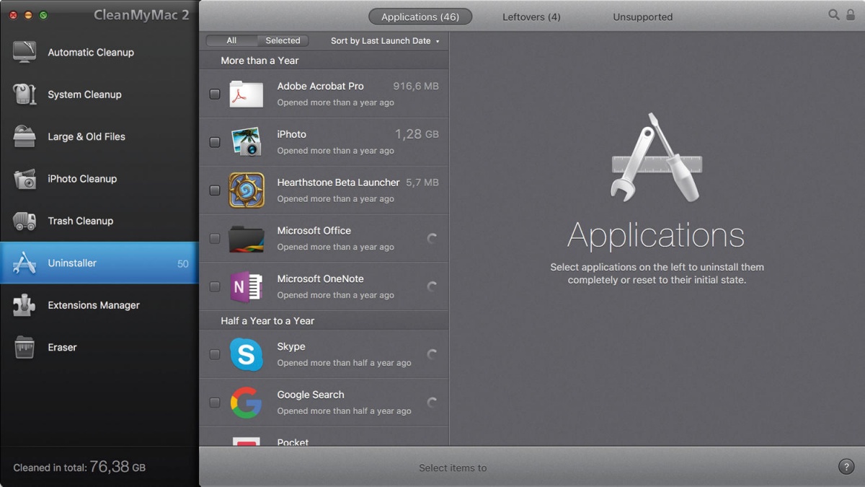Go to System Cleanup module

pos(99,95)
